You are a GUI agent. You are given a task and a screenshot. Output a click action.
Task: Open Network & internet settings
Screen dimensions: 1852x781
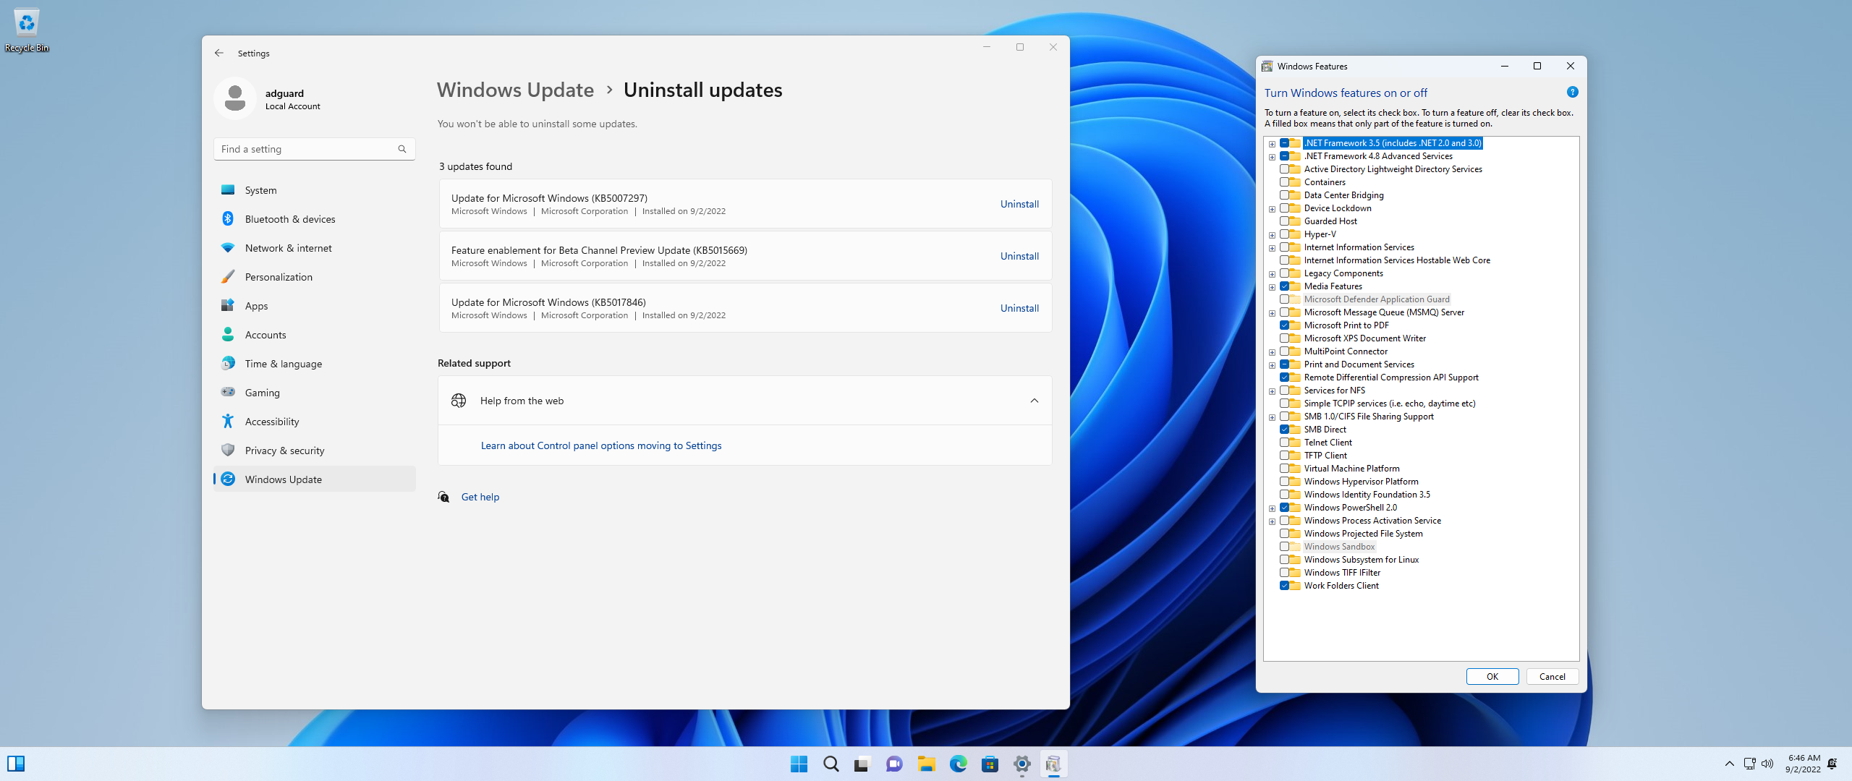[315, 248]
